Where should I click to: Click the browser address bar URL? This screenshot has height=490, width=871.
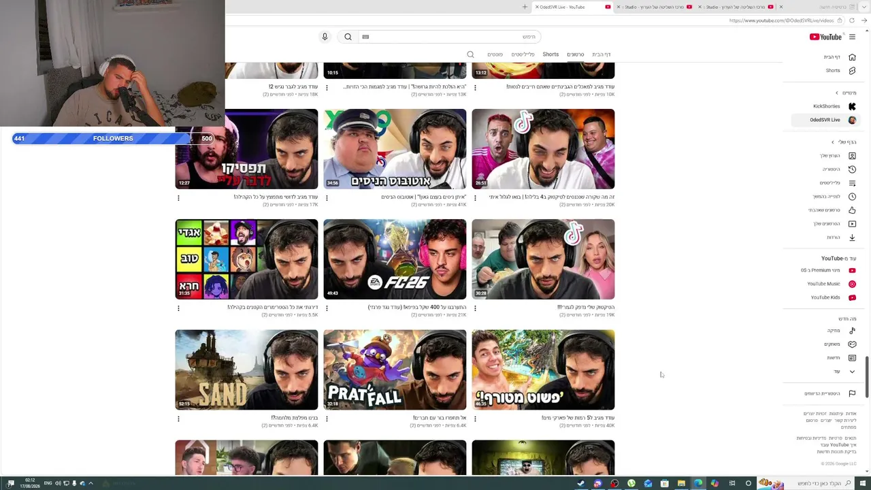(x=781, y=20)
